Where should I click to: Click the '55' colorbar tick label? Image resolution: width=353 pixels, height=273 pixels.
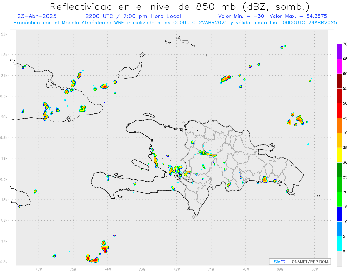(x=345, y=88)
